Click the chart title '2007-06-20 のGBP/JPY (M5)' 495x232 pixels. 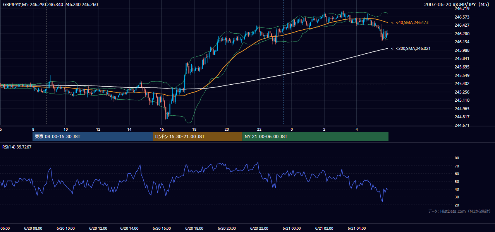pos(457,4)
